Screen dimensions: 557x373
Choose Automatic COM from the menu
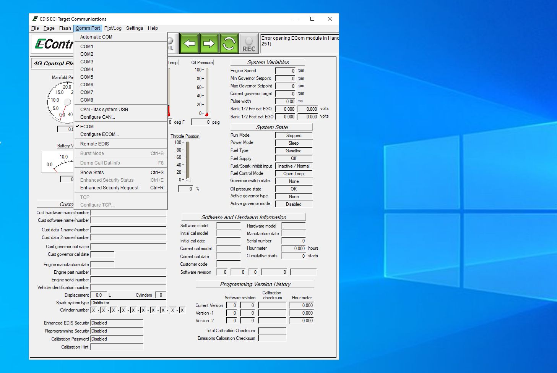(x=96, y=37)
